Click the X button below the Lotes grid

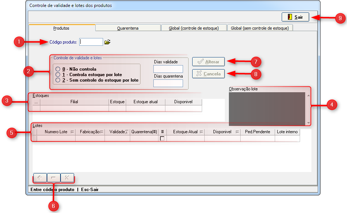pyautogui.click(x=67, y=177)
